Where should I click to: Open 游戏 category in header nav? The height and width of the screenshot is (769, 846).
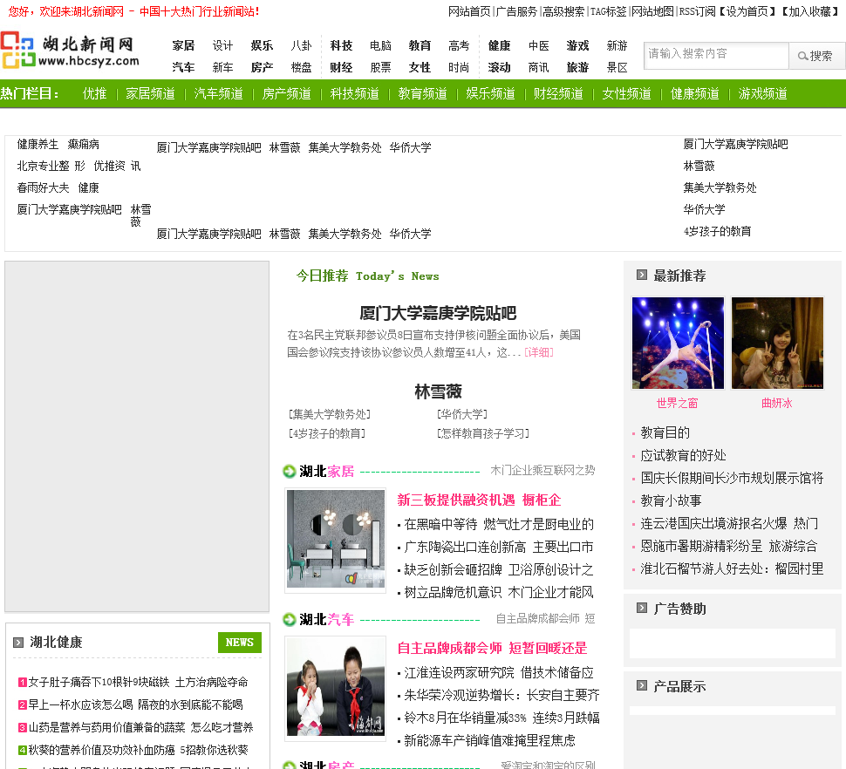(x=577, y=45)
